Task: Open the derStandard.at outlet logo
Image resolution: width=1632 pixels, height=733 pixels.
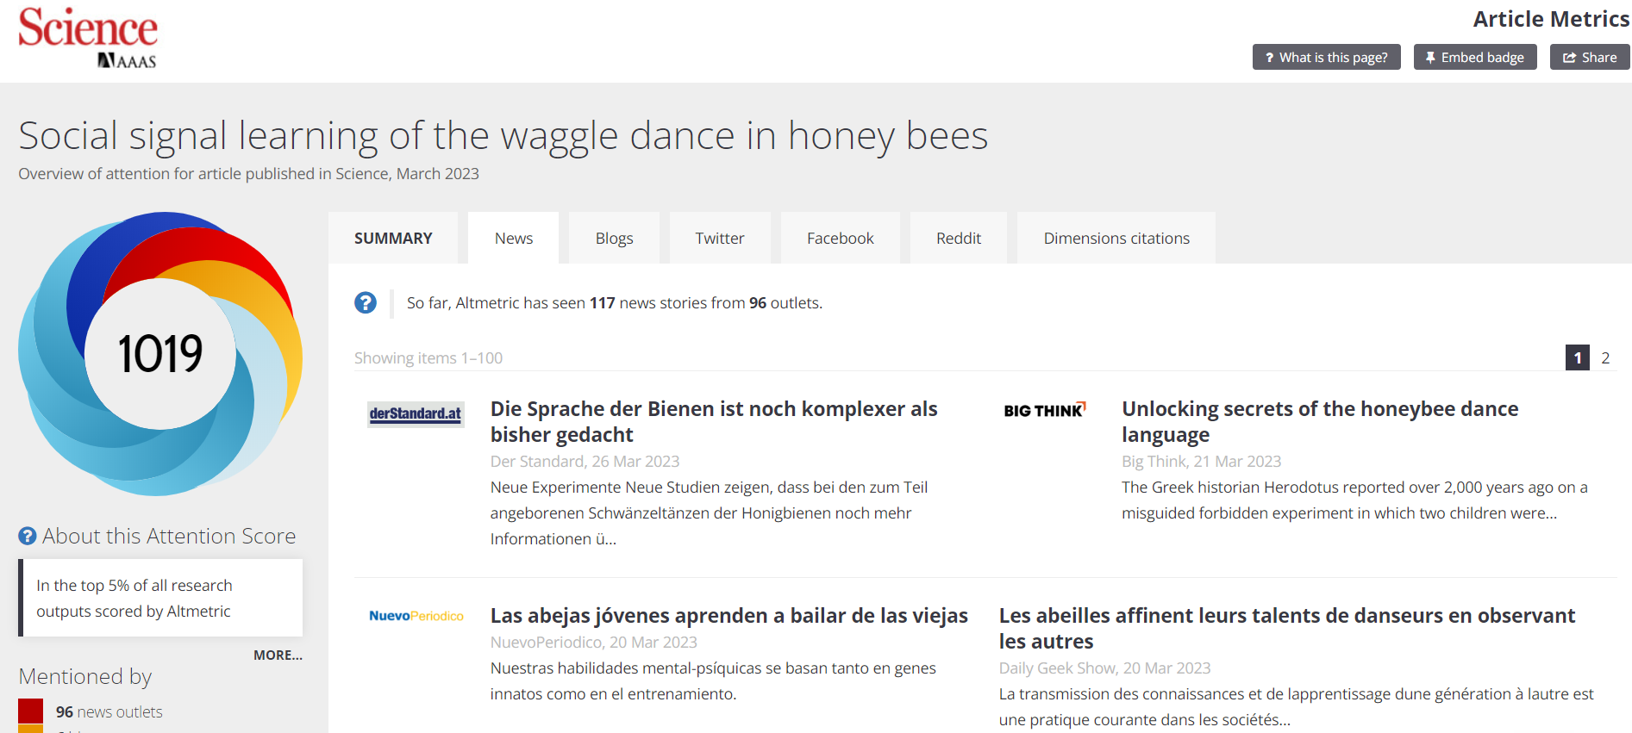Action: 416,414
